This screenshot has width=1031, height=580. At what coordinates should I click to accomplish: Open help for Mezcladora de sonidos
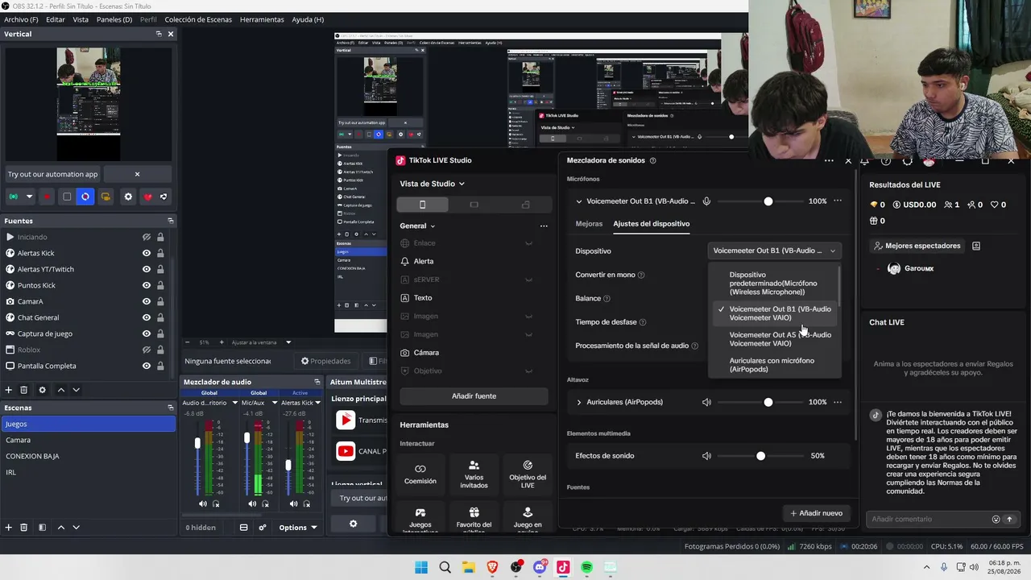point(652,160)
